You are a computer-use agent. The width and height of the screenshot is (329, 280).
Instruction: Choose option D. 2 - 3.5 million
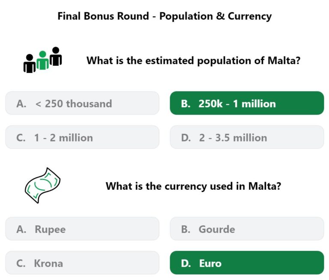click(247, 137)
